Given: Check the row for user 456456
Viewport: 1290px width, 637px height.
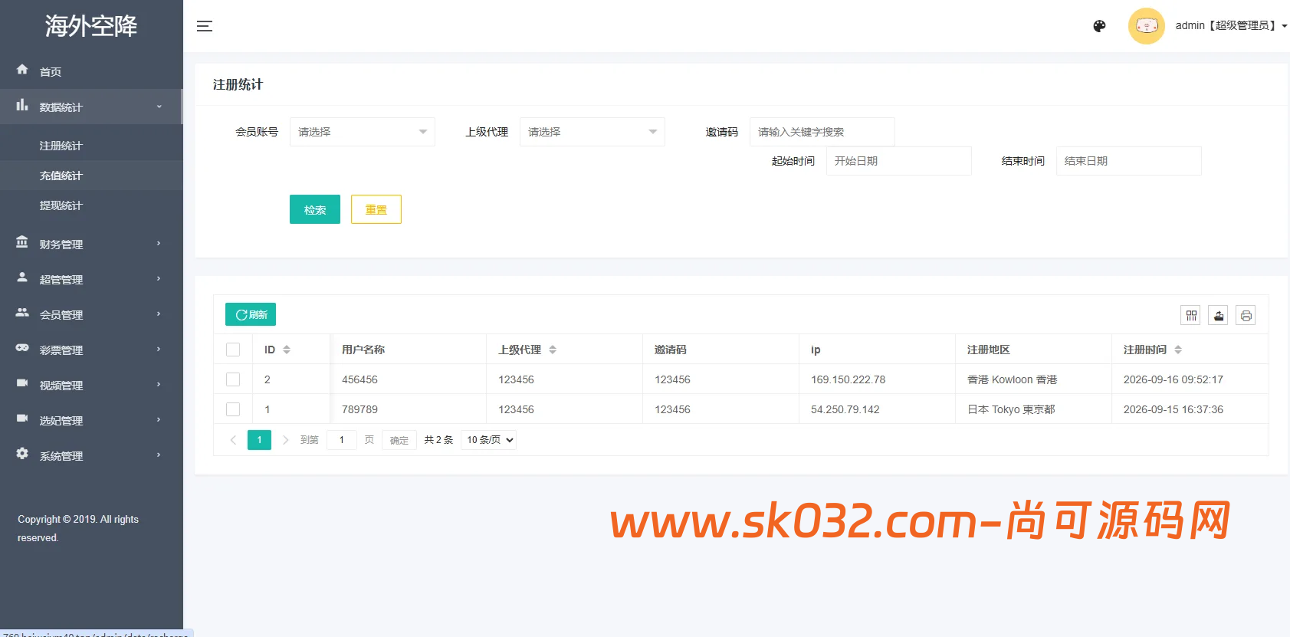Looking at the screenshot, I should tap(233, 379).
